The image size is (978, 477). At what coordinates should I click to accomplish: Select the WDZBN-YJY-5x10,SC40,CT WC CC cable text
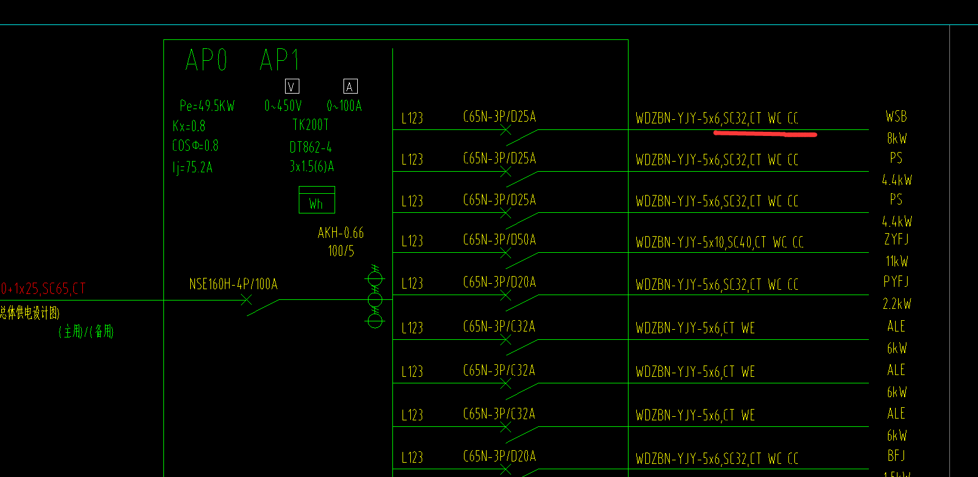pyautogui.click(x=720, y=242)
